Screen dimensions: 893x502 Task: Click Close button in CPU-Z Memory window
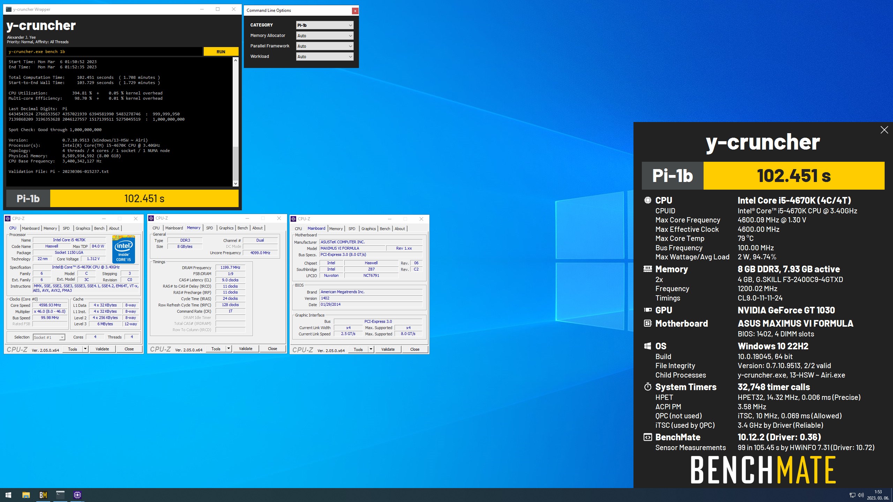pyautogui.click(x=272, y=349)
